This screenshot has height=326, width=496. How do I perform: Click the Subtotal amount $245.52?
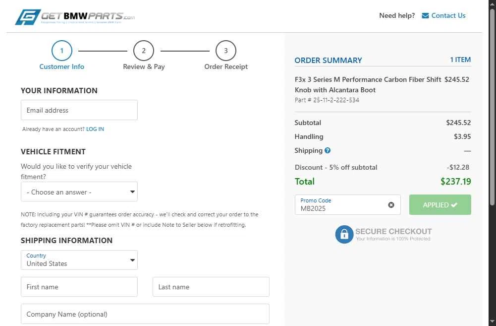458,123
